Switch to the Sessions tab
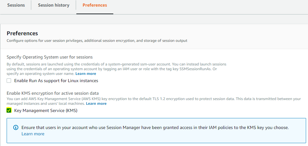The width and height of the screenshot is (308, 146). pos(16,5)
